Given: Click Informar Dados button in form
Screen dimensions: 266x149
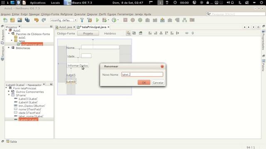Looking at the screenshot, I should tap(78, 65).
